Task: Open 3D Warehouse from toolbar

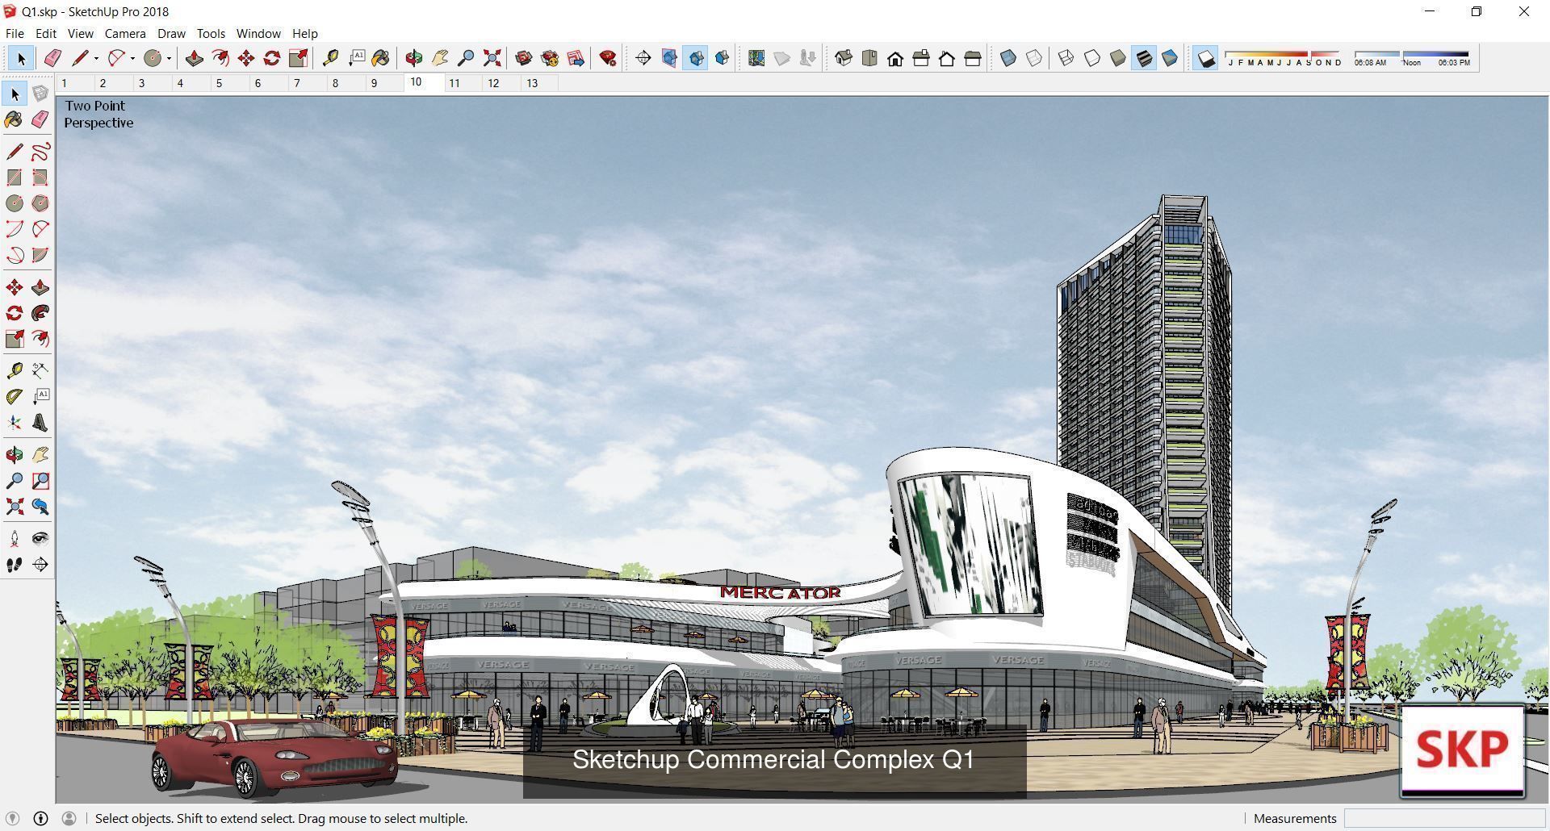Action: (524, 58)
